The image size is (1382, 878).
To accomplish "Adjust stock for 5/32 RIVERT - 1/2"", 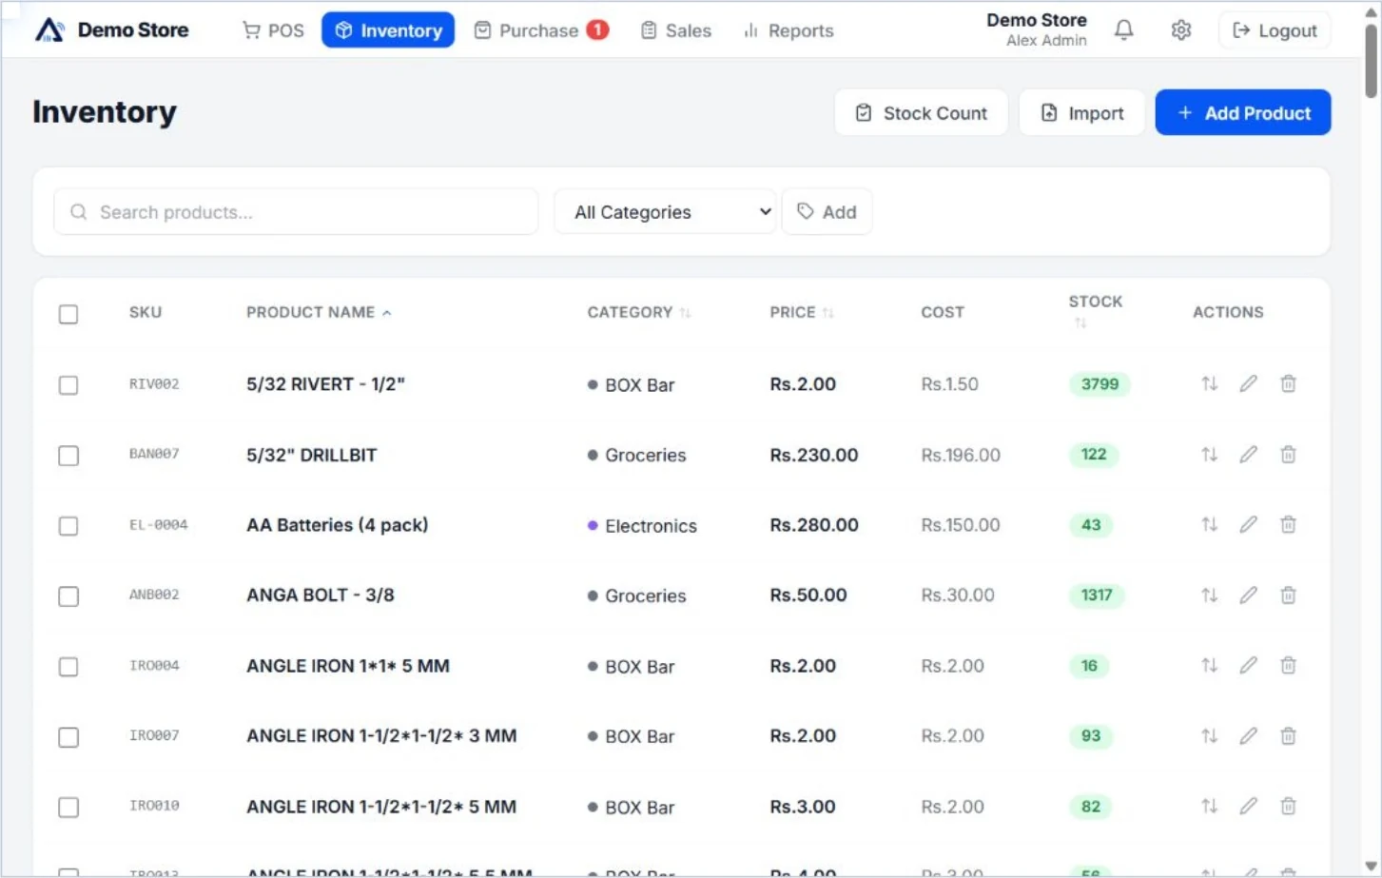I will click(x=1209, y=384).
